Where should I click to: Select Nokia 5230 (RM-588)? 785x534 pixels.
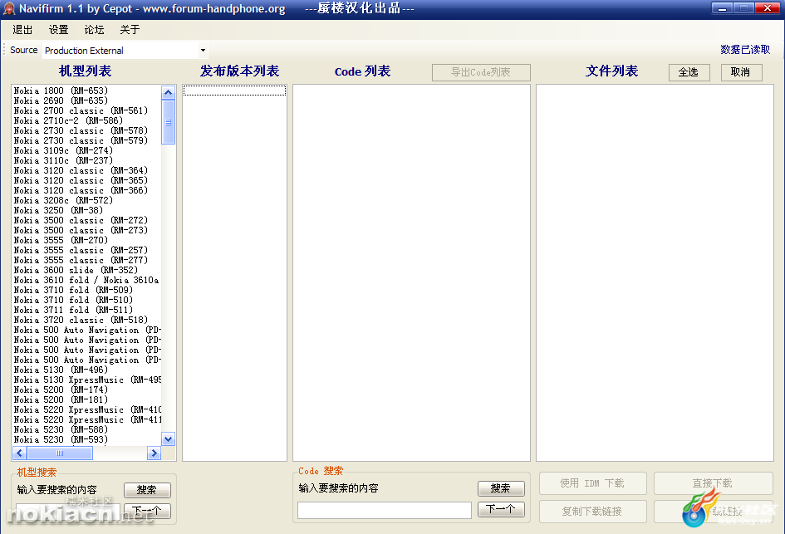(x=61, y=430)
